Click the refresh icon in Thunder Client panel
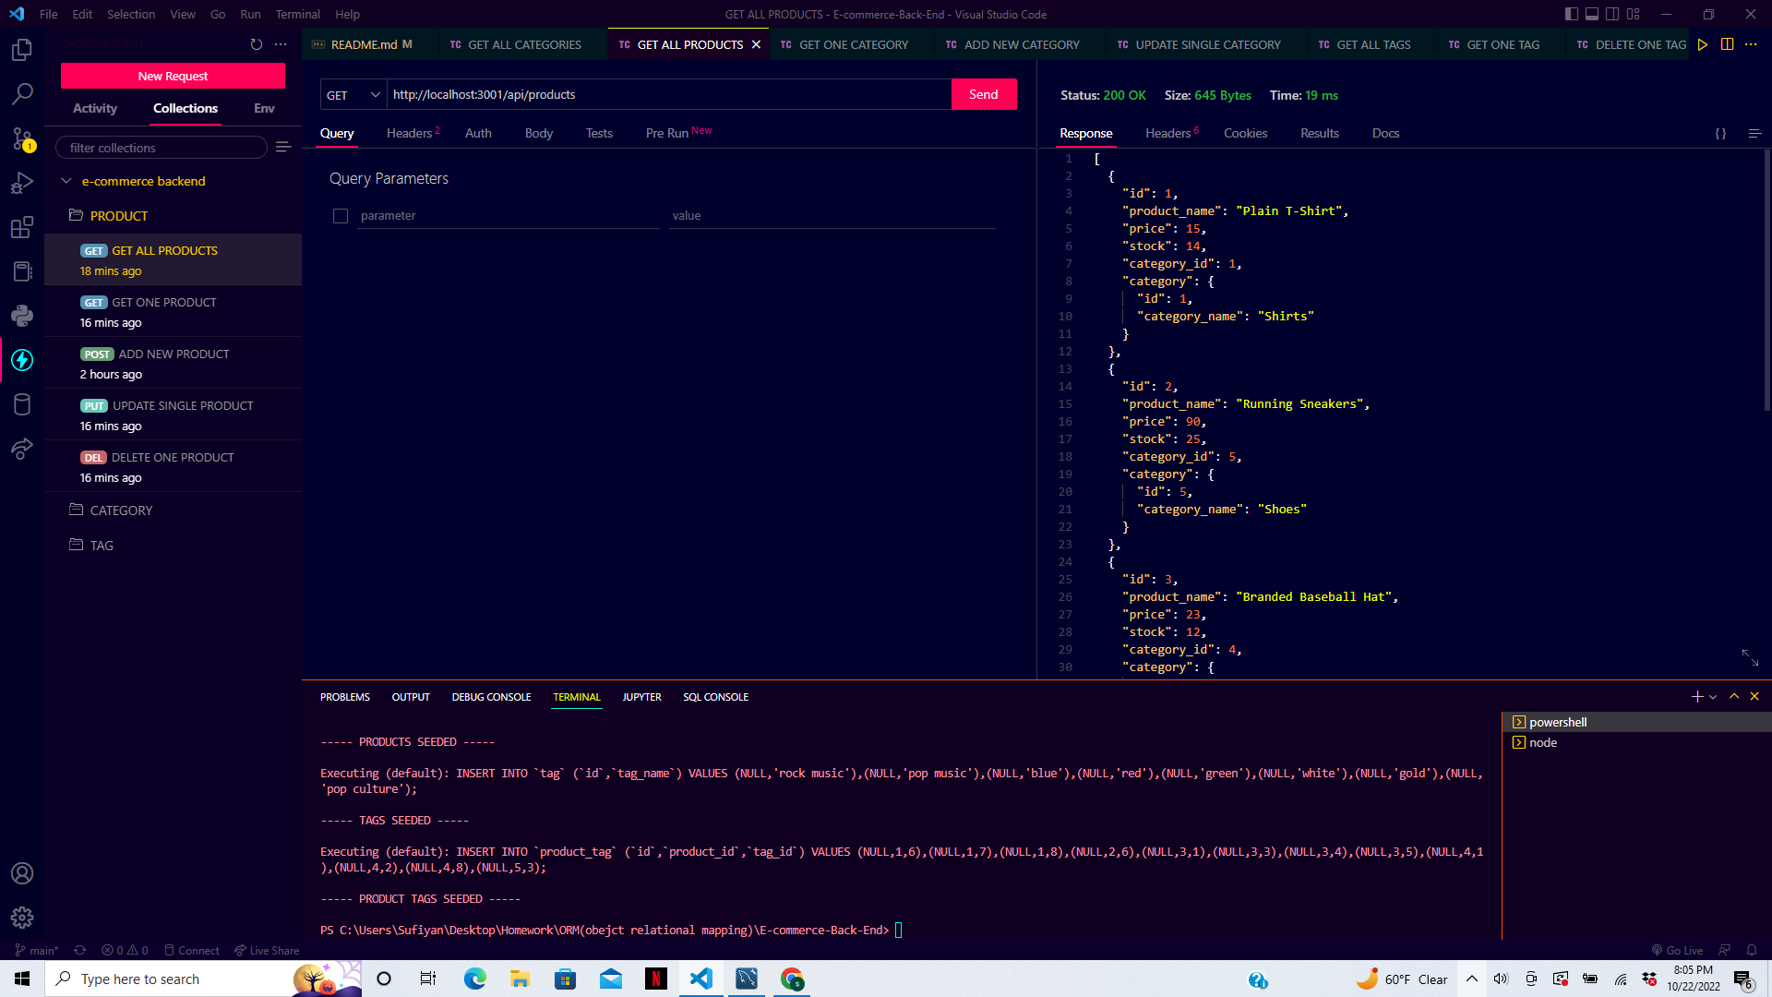1772x997 pixels. point(257,44)
